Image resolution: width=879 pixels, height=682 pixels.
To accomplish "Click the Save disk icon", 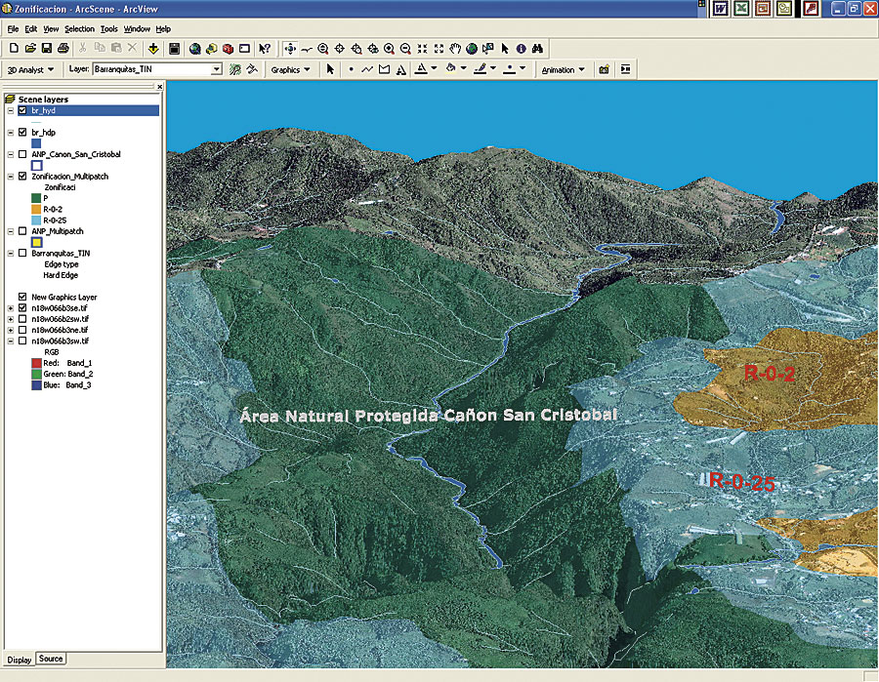I will click(47, 48).
